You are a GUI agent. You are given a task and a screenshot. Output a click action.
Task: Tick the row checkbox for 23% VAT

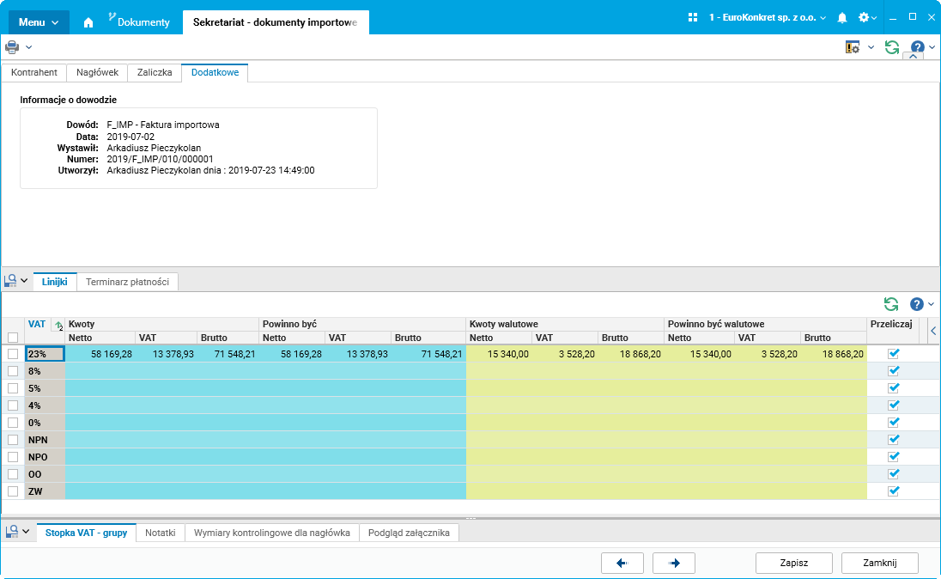[x=13, y=354]
